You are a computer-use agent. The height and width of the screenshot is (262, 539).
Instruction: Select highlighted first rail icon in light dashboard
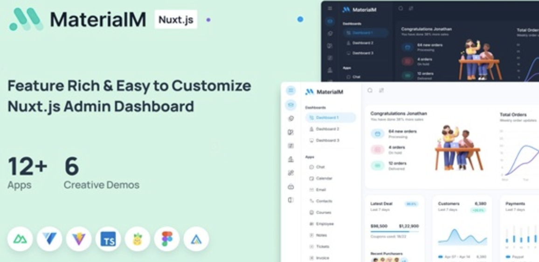(x=291, y=105)
